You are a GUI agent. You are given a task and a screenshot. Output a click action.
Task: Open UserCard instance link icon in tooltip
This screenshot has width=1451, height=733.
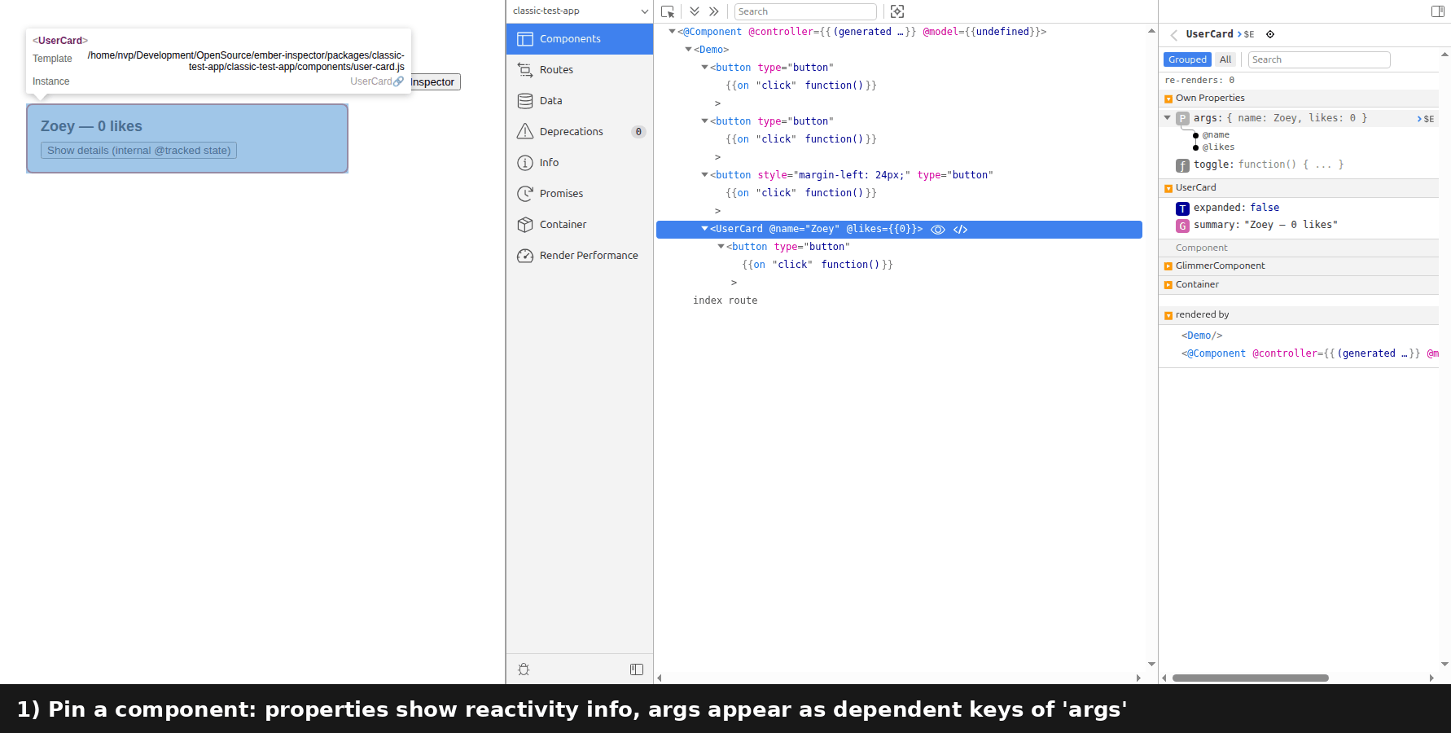point(398,81)
